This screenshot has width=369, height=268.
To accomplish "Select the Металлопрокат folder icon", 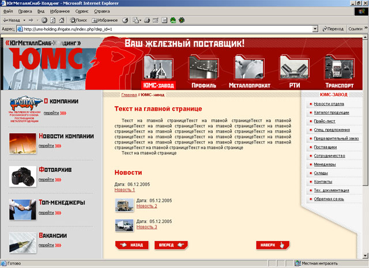I will point(250,67).
